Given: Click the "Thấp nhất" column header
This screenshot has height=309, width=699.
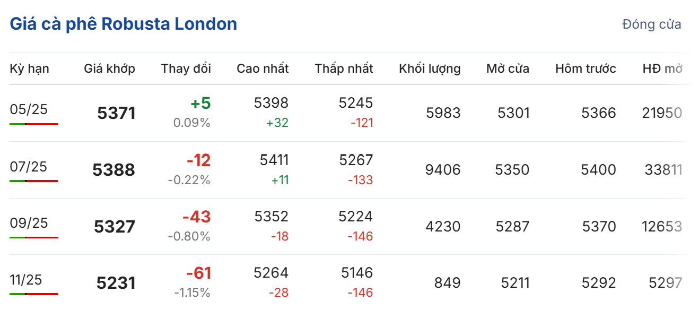Looking at the screenshot, I should point(344,68).
